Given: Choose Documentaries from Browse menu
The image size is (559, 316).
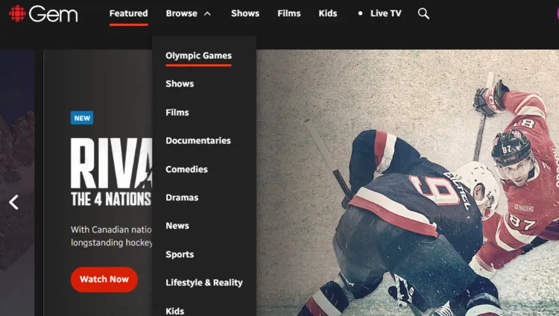Looking at the screenshot, I should [198, 141].
